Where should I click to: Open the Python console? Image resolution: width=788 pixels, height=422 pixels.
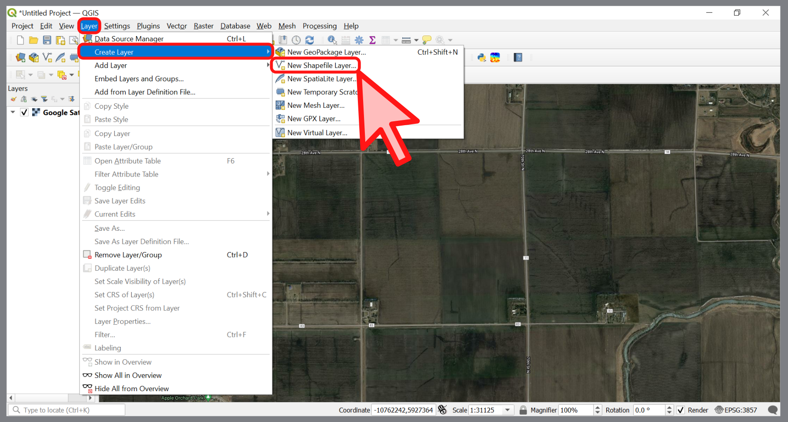coord(481,57)
